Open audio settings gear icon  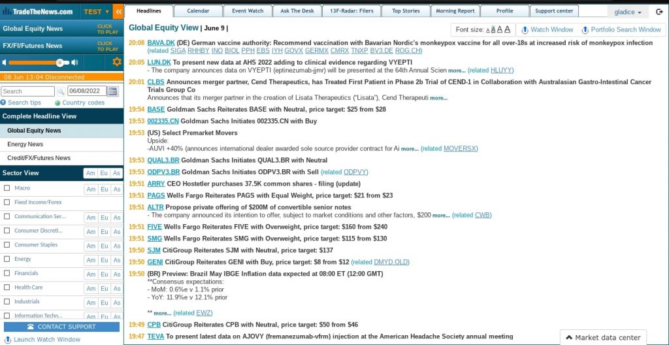pos(117,62)
